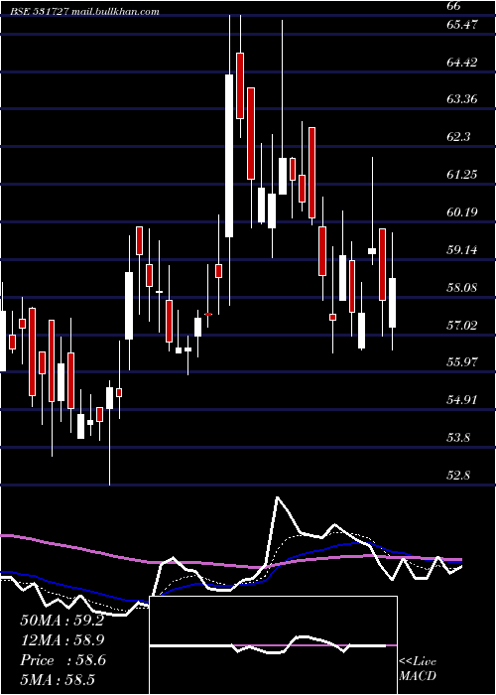Click the 66 top axis label
Viewport: 496px width, 695px height.
[454, 6]
